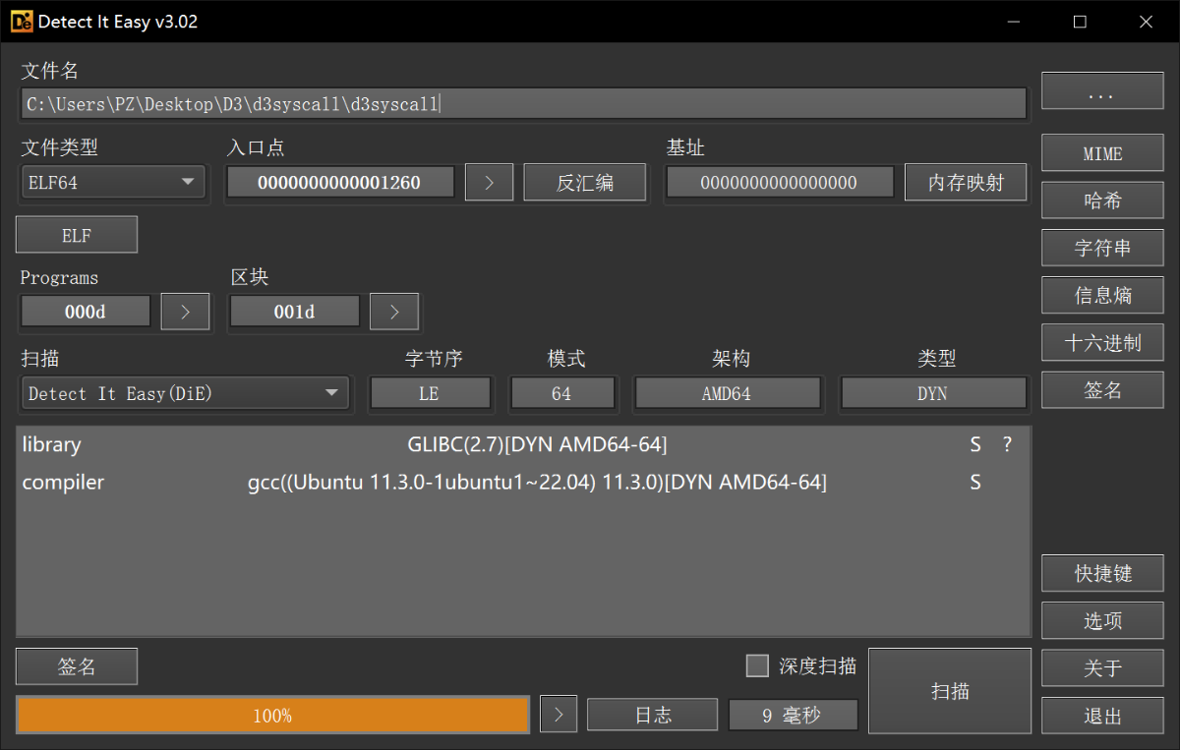Click the 反汇编 disassemble button
This screenshot has width=1180, height=750.
(x=585, y=182)
